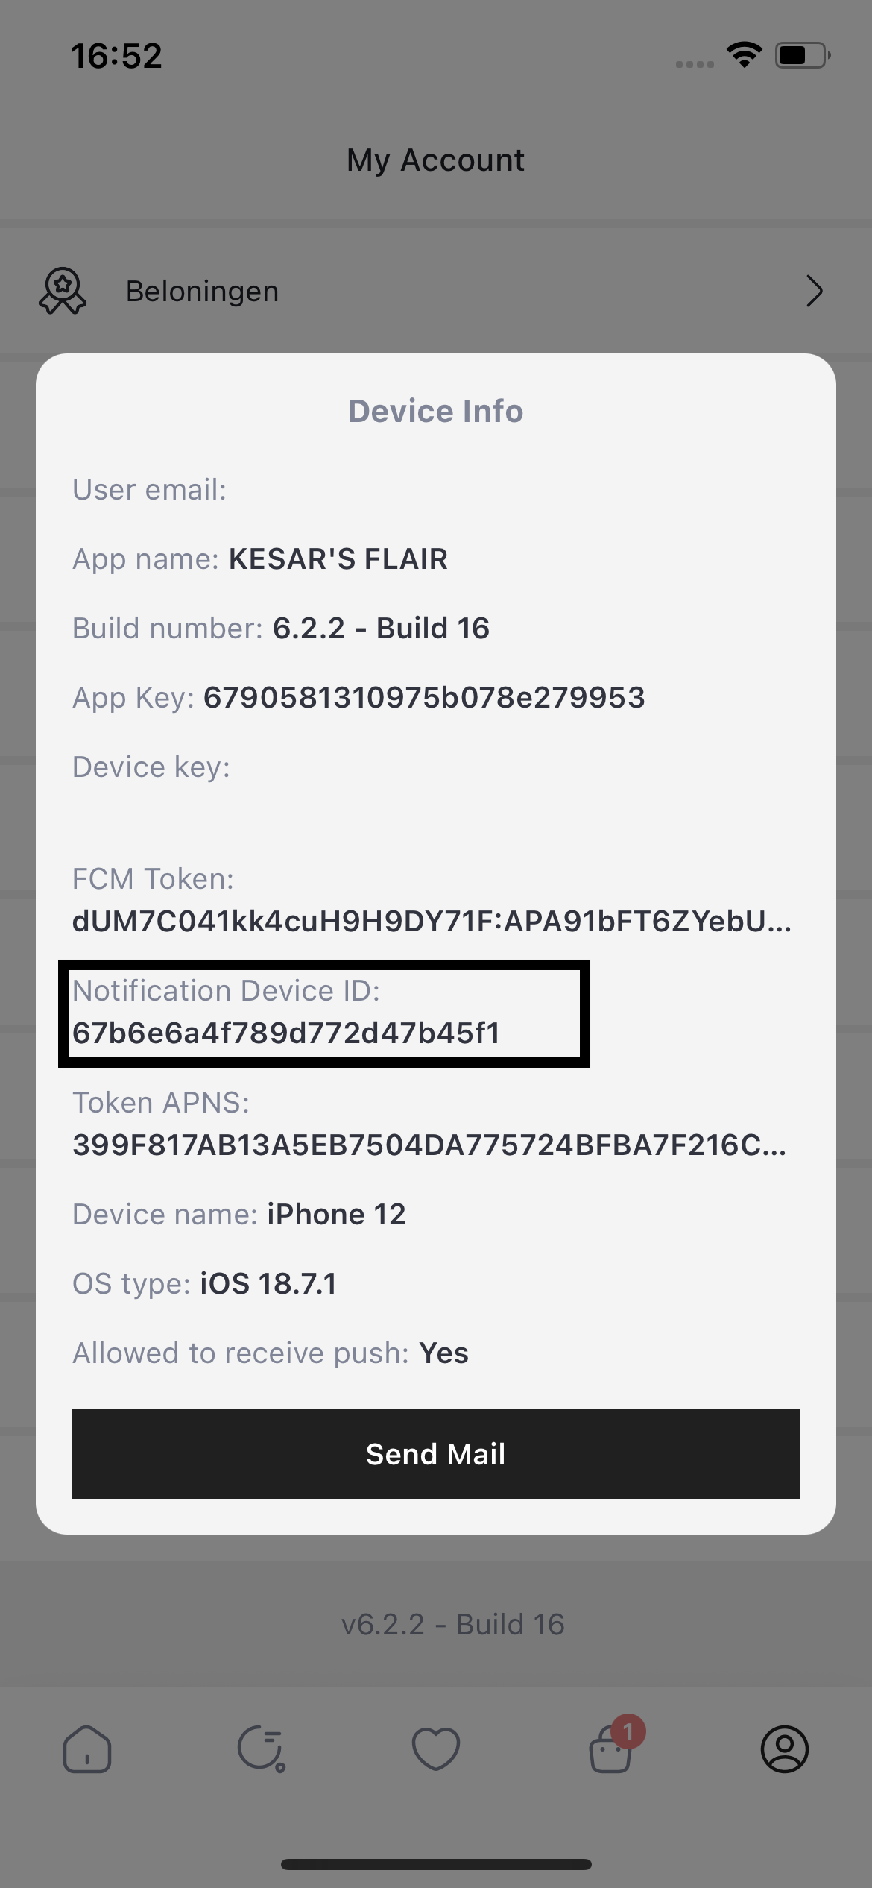Tap the Wi-Fi status icon
872x1888 pixels.
(x=744, y=55)
